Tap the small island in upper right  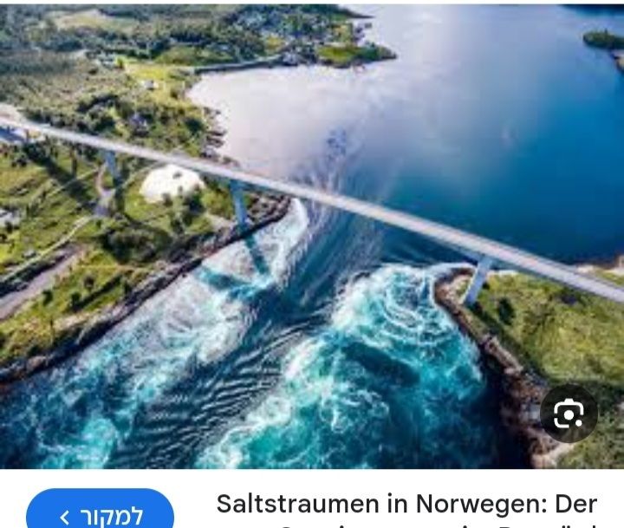605,39
